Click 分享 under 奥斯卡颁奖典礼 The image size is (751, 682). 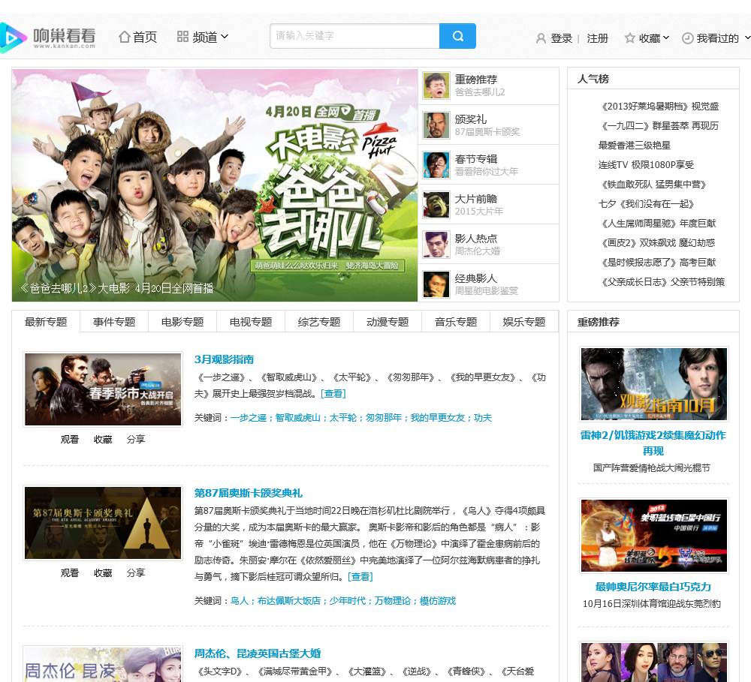(135, 573)
